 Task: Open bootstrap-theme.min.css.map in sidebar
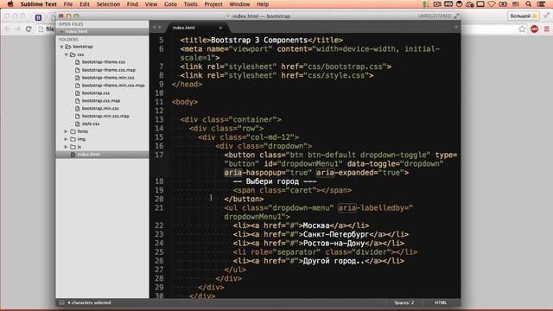[x=113, y=86]
